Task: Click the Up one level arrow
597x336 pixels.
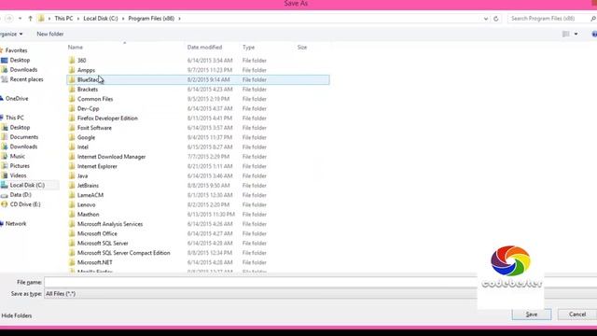Action: tap(30, 19)
